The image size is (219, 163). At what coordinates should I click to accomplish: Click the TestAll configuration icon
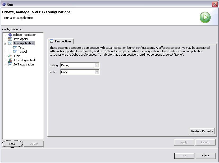pyautogui.click(x=15, y=52)
